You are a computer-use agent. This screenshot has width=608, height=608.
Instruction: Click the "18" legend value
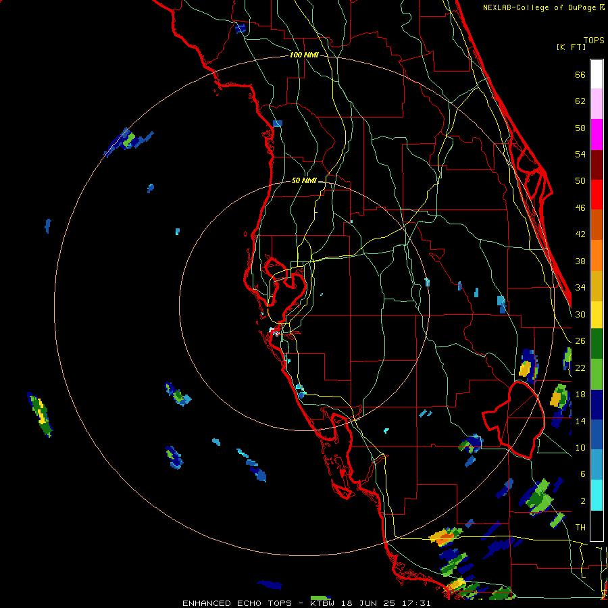[x=580, y=395]
